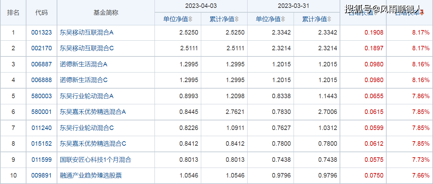Open the 国联安匠心科技1个月混合 fund
Image resolution: width=433 pixels, height=184 pixels.
click(x=95, y=160)
